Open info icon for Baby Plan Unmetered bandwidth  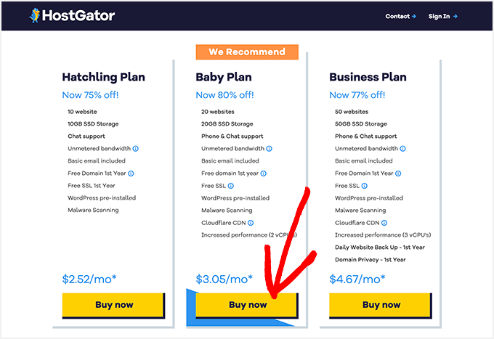[270, 149]
